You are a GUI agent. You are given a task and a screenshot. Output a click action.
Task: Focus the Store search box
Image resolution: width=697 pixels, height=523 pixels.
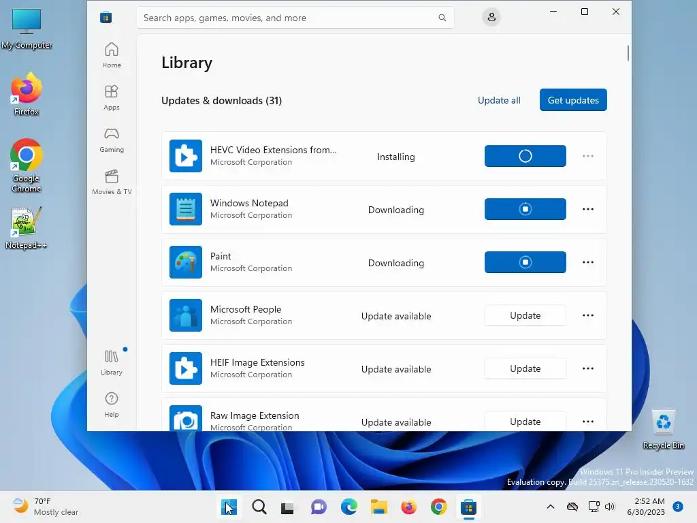295,18
